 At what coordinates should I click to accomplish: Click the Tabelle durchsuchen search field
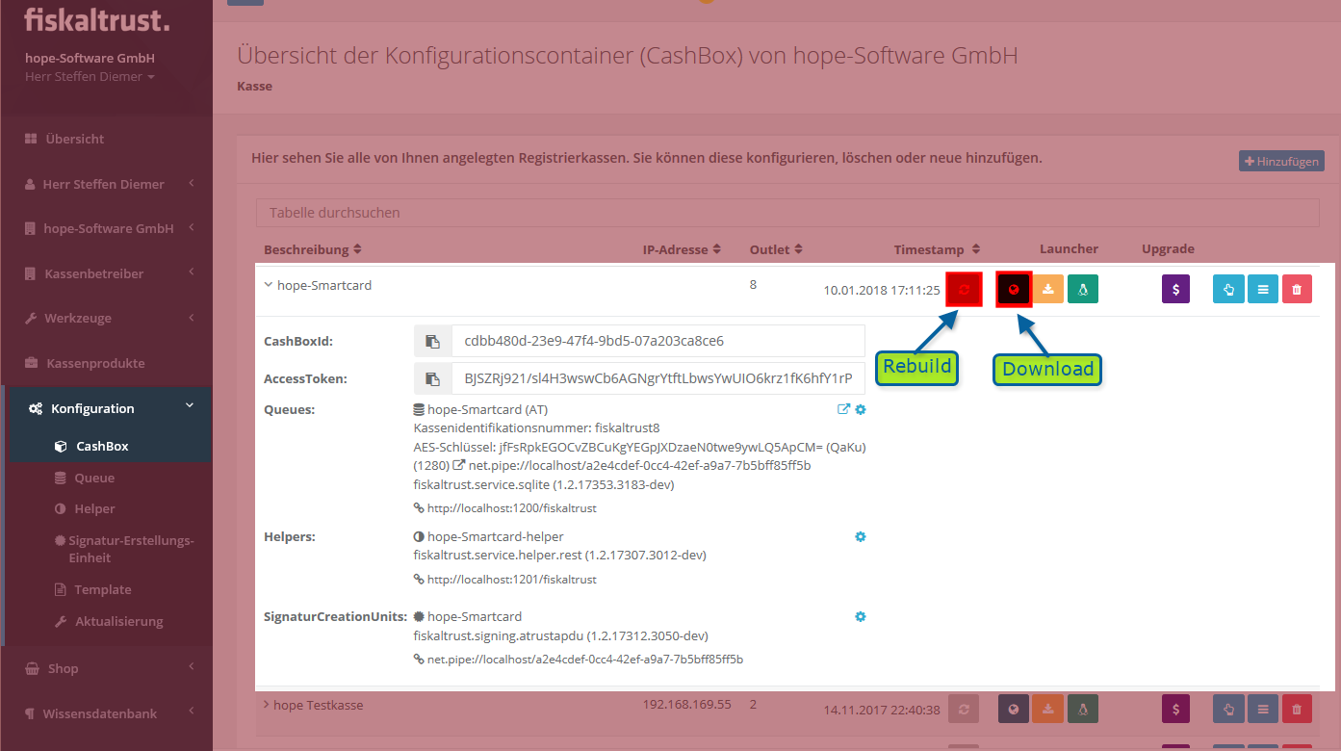[x=787, y=212]
